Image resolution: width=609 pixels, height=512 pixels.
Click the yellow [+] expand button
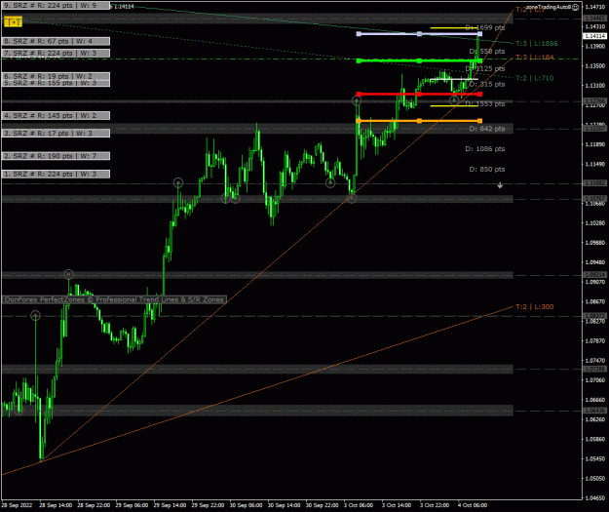coord(13,22)
